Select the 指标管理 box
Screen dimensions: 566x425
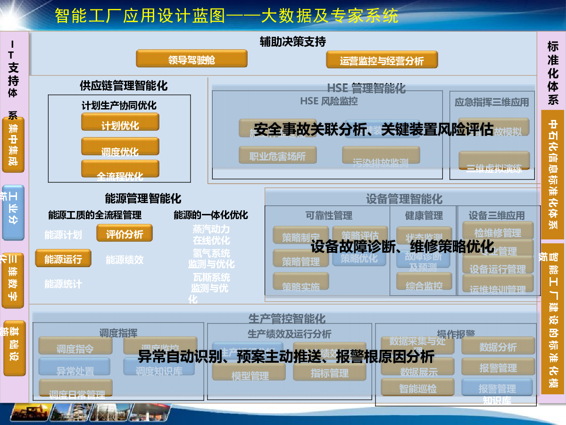click(330, 372)
